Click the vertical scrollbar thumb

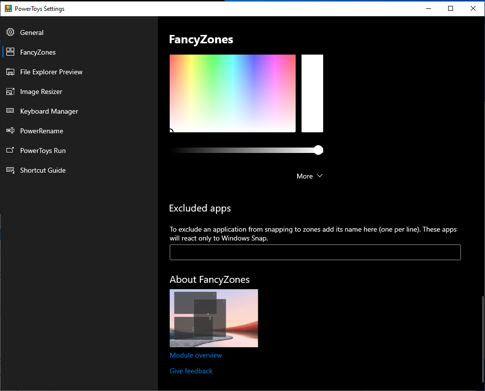pyautogui.click(x=483, y=339)
